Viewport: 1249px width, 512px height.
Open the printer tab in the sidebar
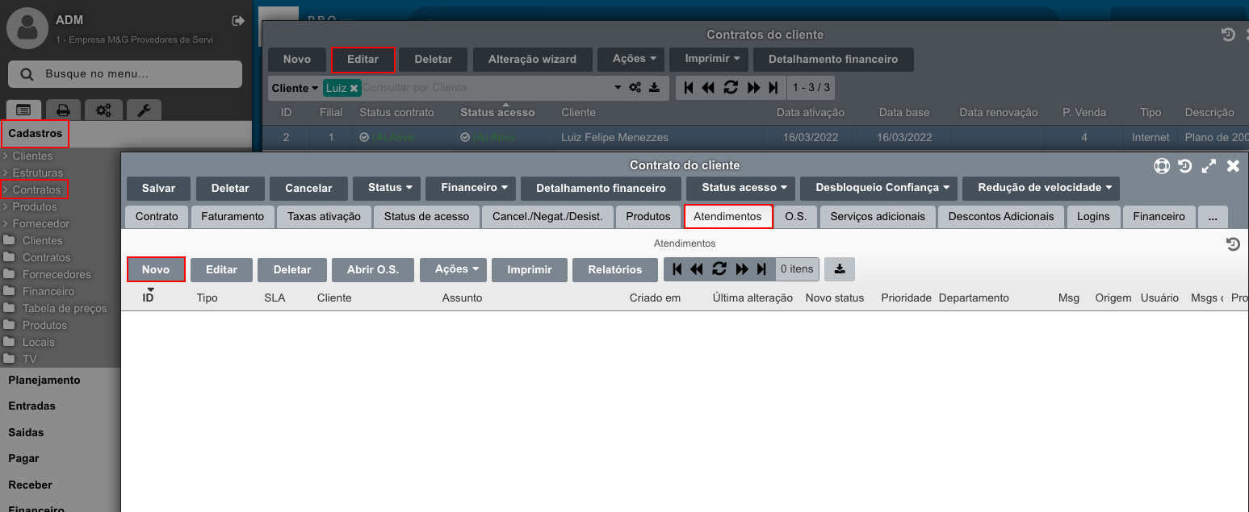click(63, 110)
